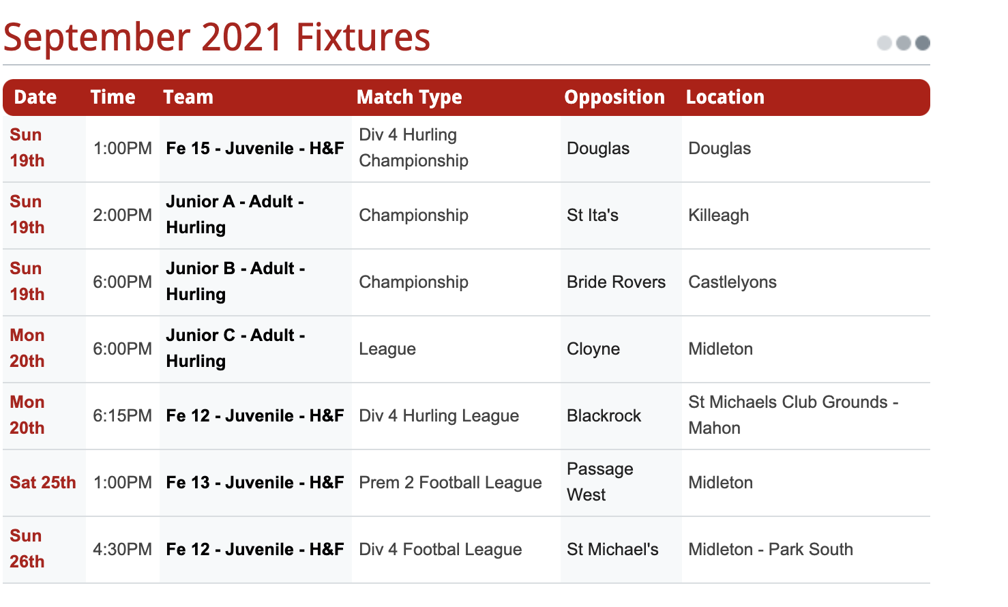Click the Time column header
The height and width of the screenshot is (607, 1008).
pyautogui.click(x=113, y=97)
